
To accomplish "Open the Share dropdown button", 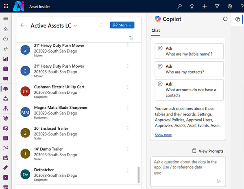I will 122,25.
